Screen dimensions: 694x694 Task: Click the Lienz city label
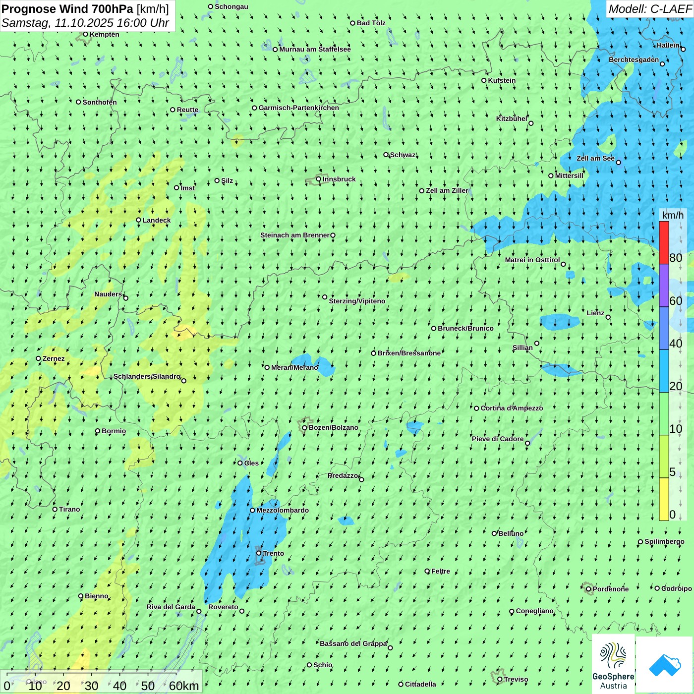595,313
